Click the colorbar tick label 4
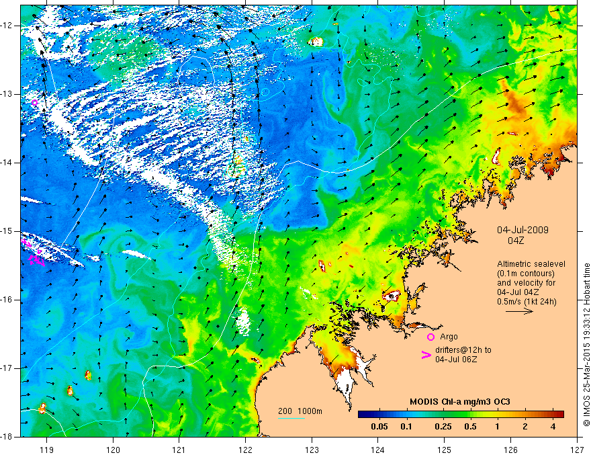Screen dimensions: 591x457 (553, 427)
